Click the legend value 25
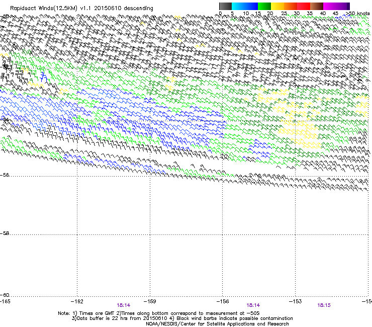 coord(284,14)
